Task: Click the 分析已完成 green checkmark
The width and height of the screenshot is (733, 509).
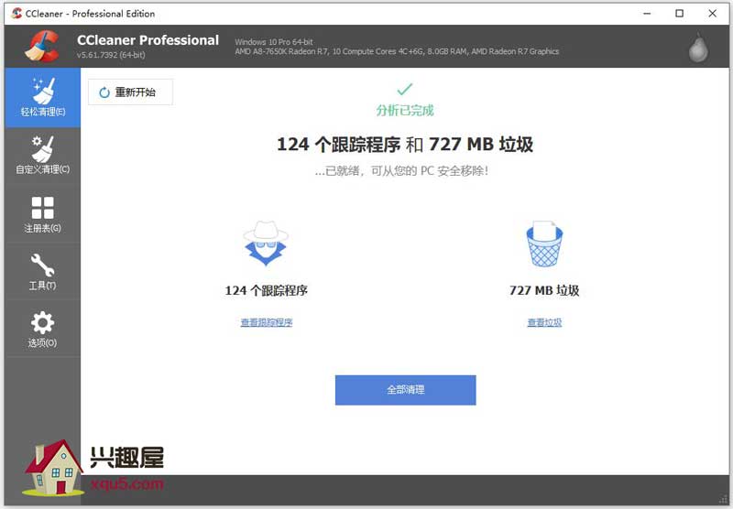Action: click(x=405, y=89)
